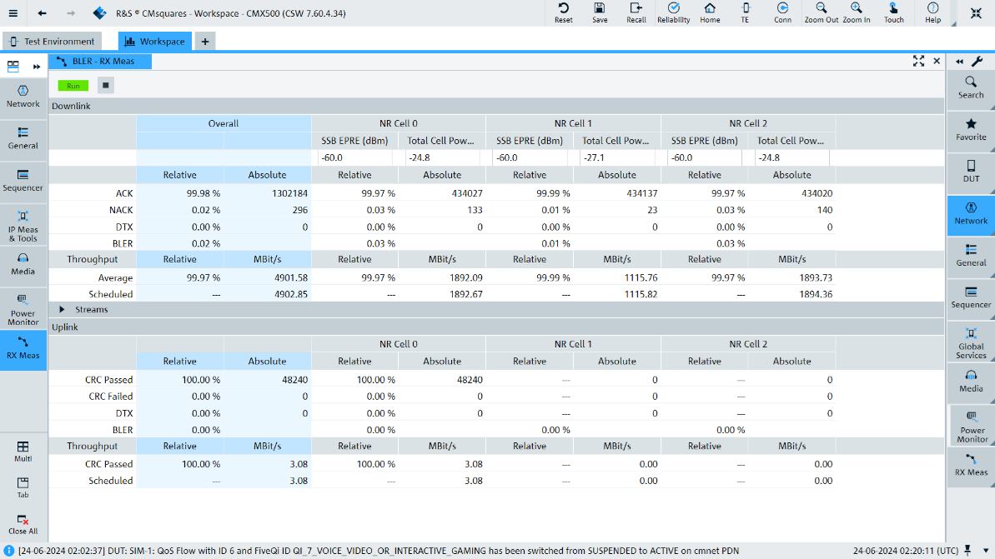Expand the left sidebar with double arrow
This screenshot has height=559, width=995.
click(37, 67)
